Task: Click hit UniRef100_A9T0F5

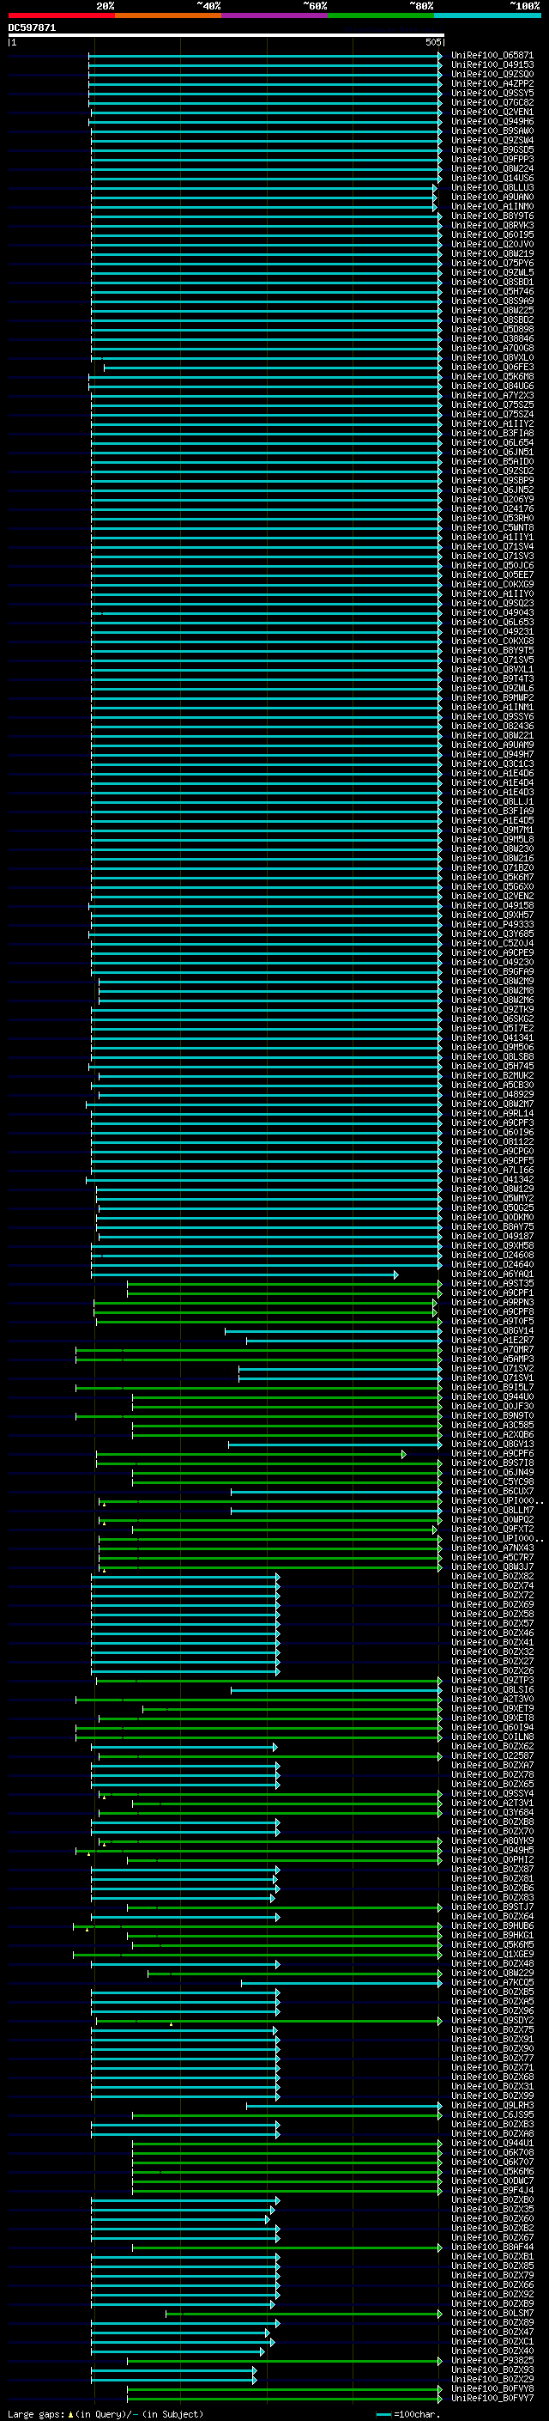Action: 492,1322
